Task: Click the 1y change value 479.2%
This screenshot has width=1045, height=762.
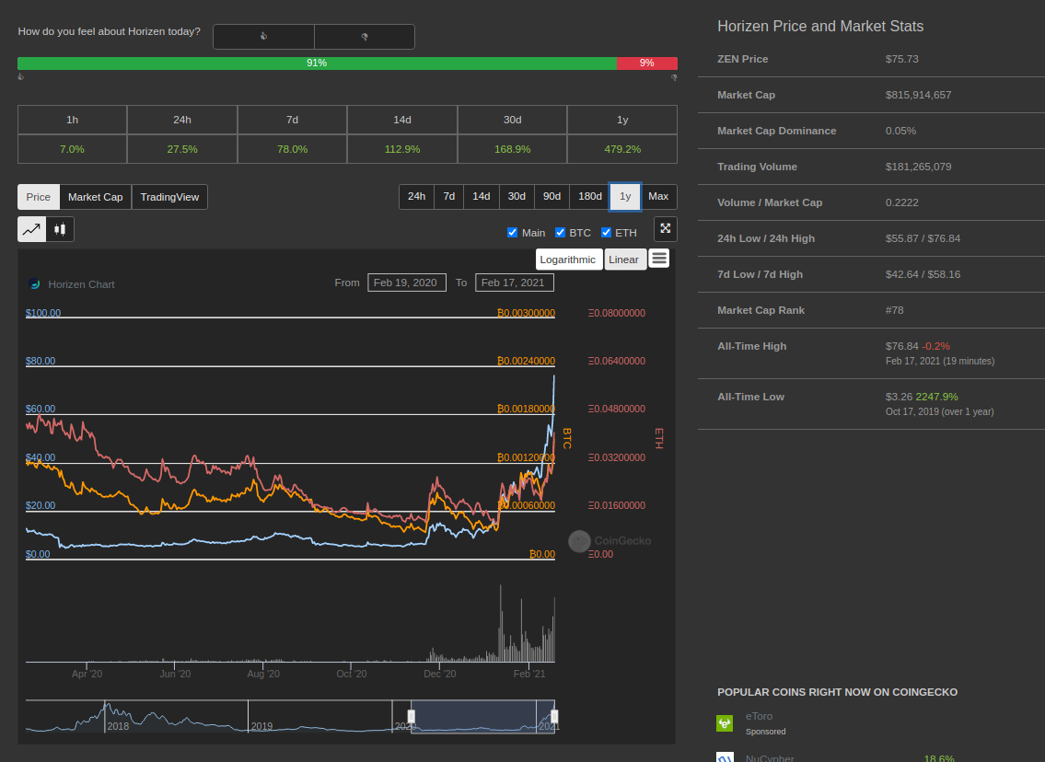Action: point(622,149)
